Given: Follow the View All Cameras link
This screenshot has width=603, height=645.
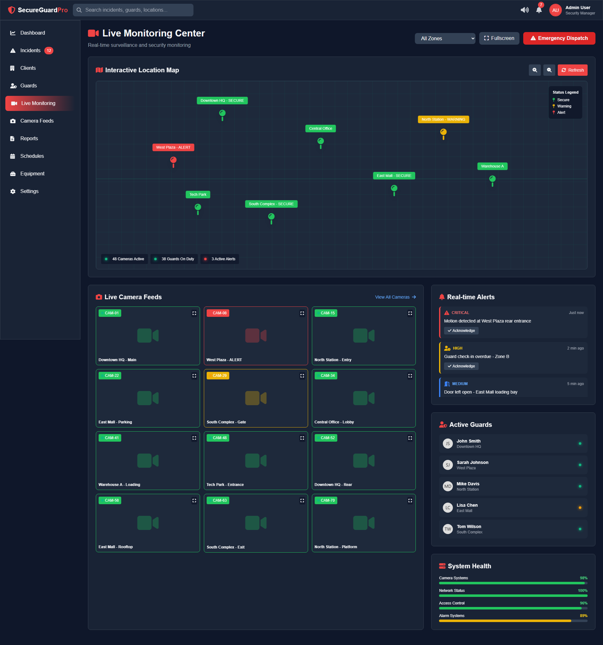Looking at the screenshot, I should click(395, 297).
